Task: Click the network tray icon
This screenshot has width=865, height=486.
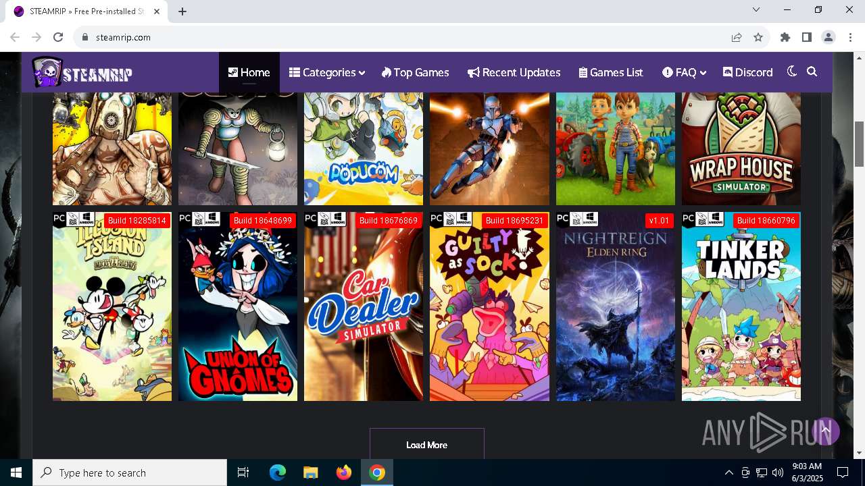Action: point(762,473)
